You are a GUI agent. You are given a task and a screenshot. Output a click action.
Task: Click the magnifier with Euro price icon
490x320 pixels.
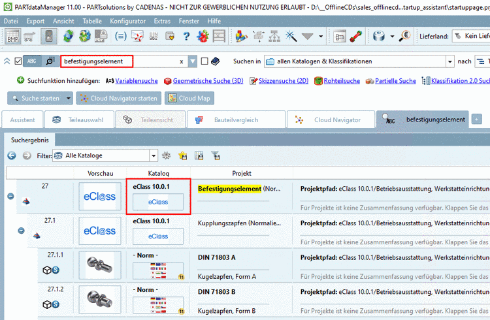(404, 36)
